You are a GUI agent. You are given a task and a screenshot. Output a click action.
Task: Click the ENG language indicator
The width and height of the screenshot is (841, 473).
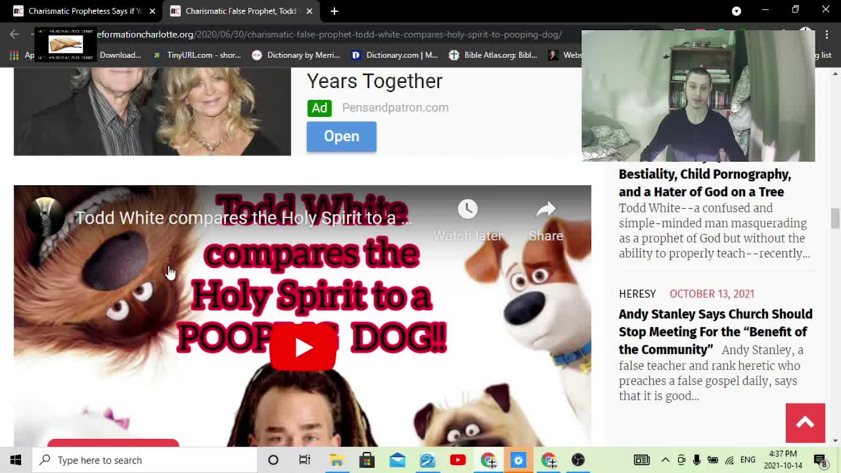click(748, 460)
